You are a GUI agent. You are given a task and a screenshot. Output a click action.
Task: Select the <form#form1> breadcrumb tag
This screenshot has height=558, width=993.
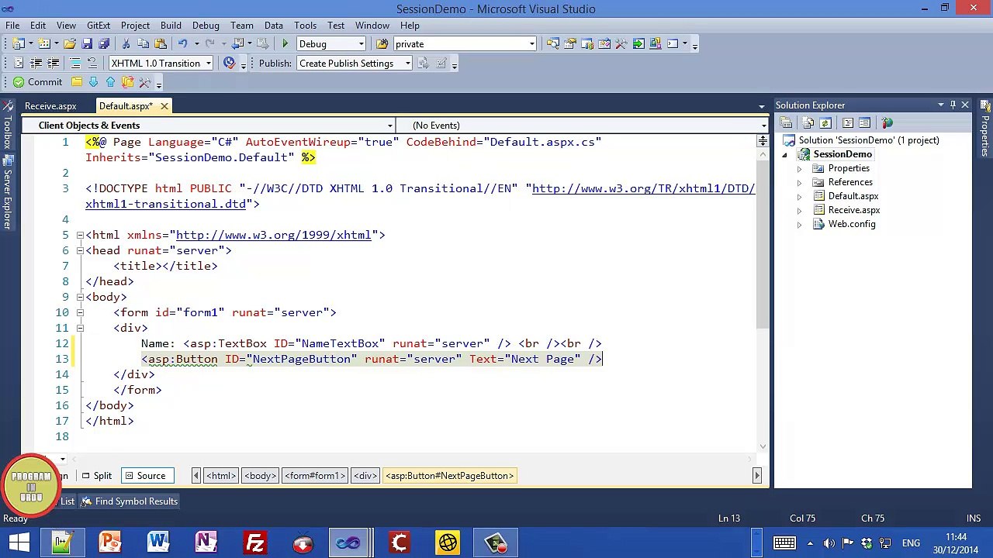coord(314,476)
